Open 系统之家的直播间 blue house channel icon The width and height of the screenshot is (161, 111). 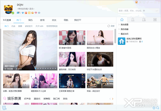click(x=122, y=41)
